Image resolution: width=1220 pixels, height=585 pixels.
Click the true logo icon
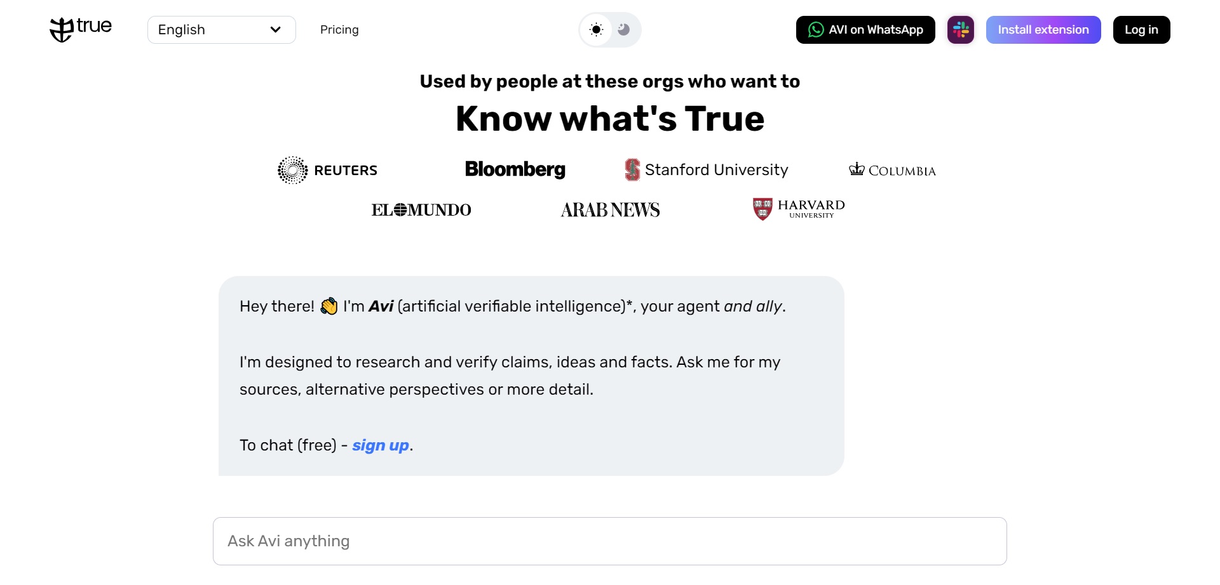[62, 30]
